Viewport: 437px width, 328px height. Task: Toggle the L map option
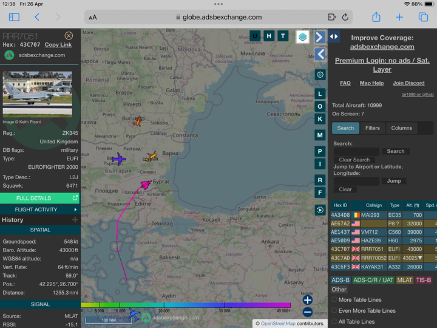(320, 94)
